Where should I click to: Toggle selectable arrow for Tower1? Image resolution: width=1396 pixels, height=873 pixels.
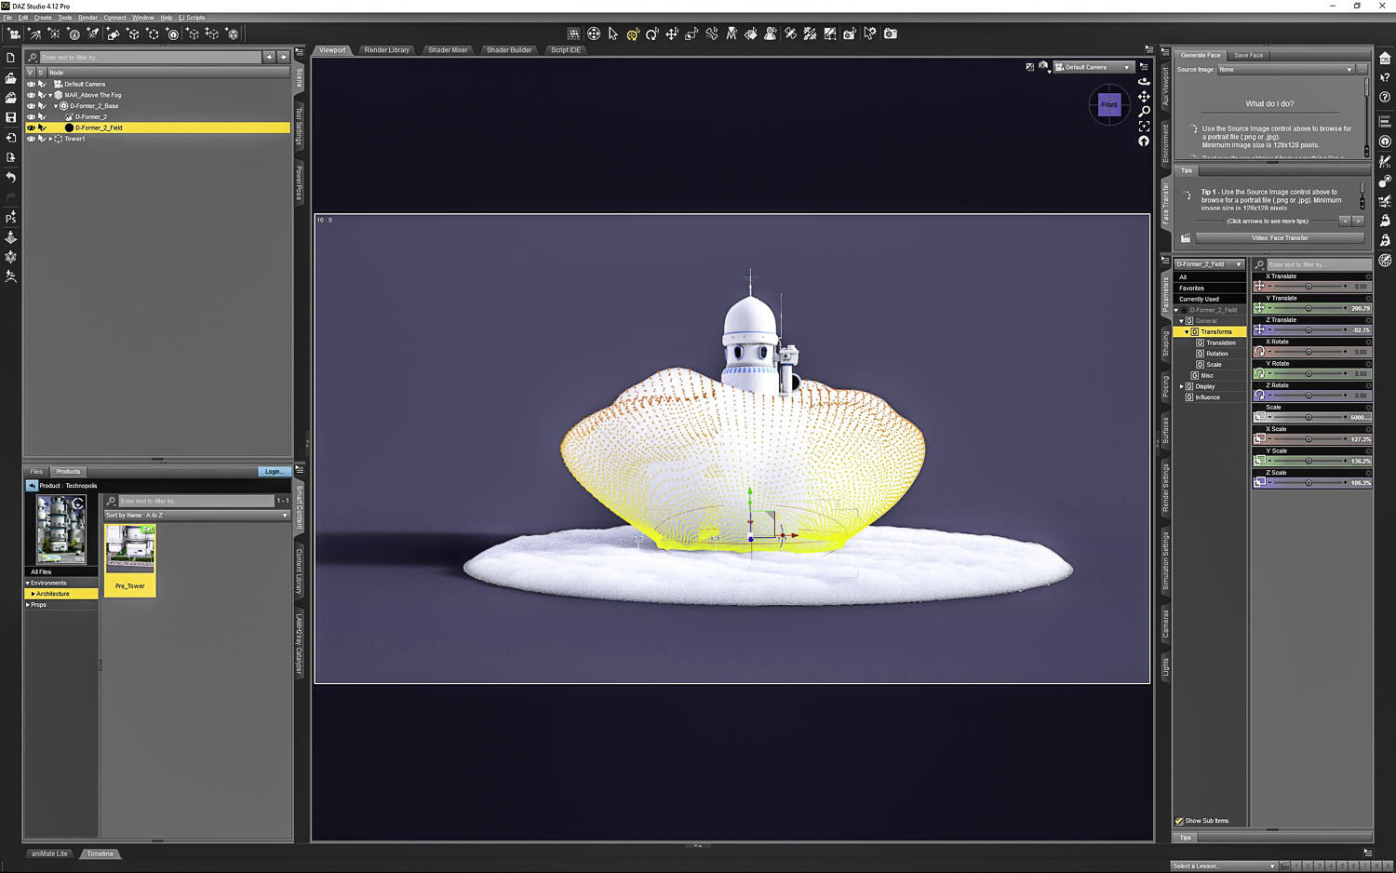point(41,139)
